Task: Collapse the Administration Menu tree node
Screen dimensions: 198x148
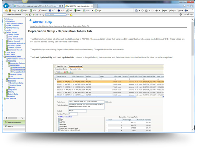Action: [5, 57]
